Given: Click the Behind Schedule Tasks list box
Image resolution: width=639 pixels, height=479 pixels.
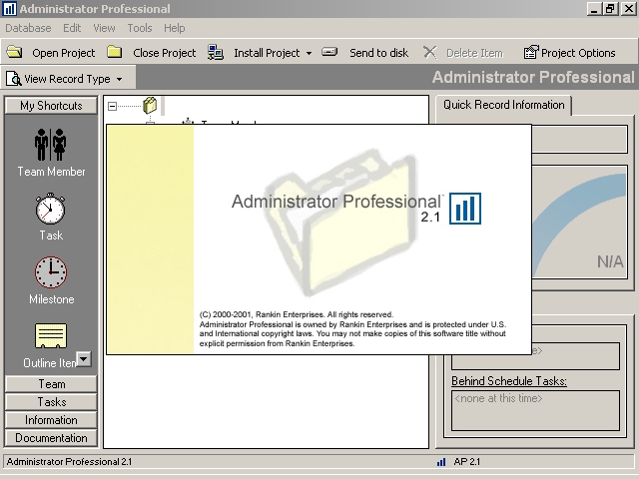Looking at the screenshot, I should [535, 410].
